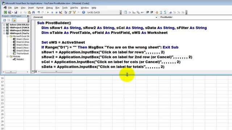
Task: Expand the VBAProject (PERSO...) project node
Action: tap(4, 30)
